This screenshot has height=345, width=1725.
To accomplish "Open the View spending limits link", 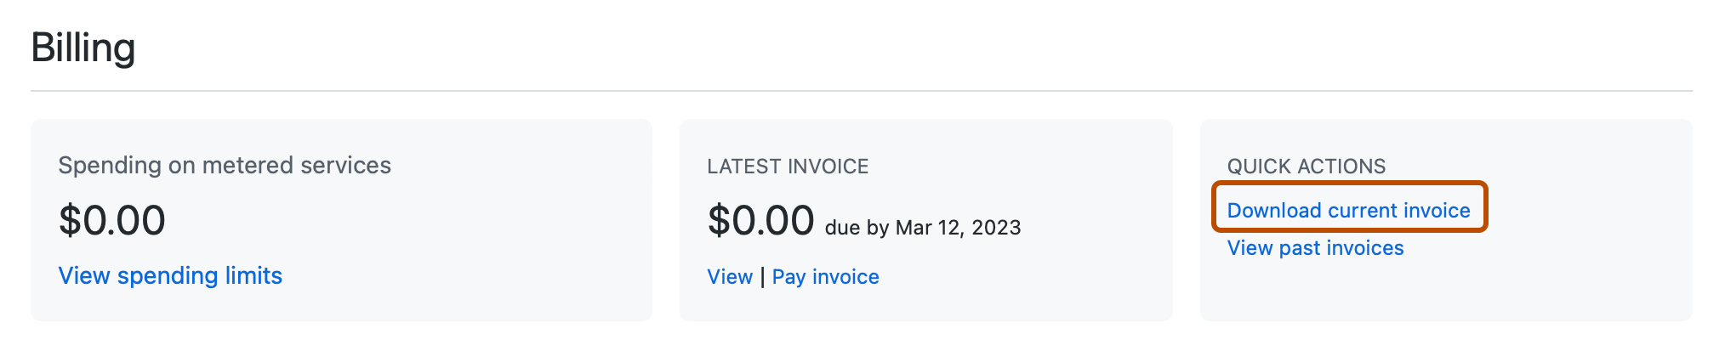I will click(x=170, y=276).
